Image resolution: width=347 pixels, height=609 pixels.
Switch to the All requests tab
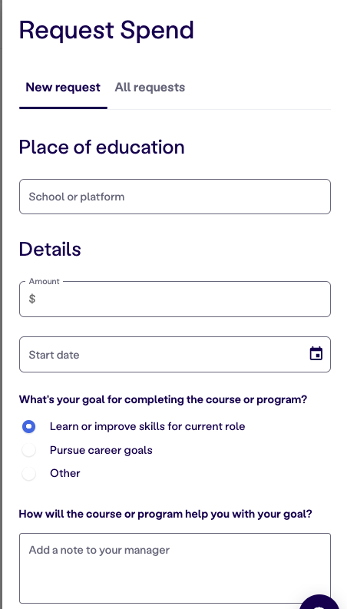click(x=150, y=88)
